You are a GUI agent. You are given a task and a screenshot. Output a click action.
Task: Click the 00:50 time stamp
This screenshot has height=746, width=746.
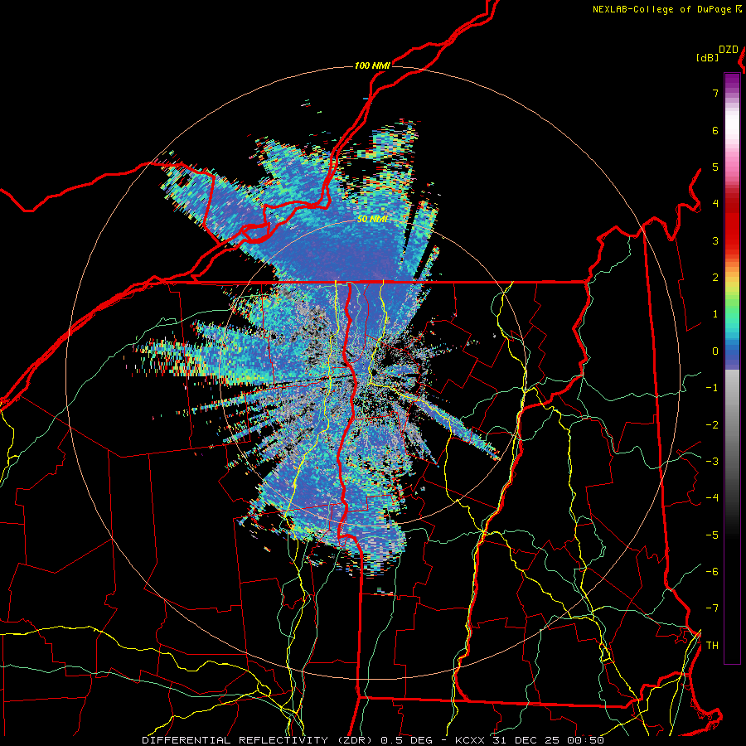click(584, 740)
